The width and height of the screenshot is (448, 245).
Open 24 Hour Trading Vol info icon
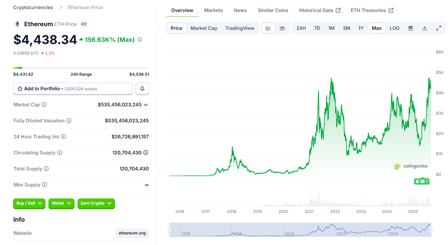click(63, 137)
